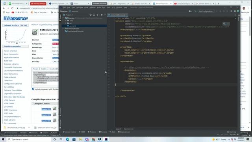This screenshot has height=142, width=252.
Task: Select the pom.xml editor tab
Action: point(118,15)
